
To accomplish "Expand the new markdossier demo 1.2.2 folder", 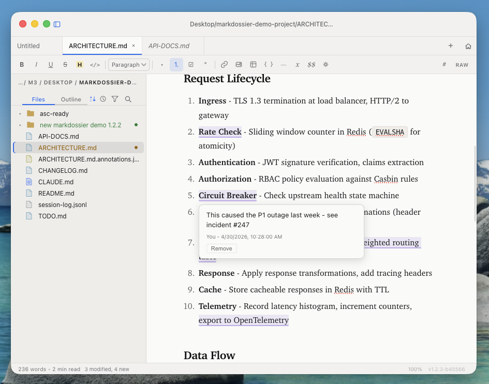I will (20, 125).
